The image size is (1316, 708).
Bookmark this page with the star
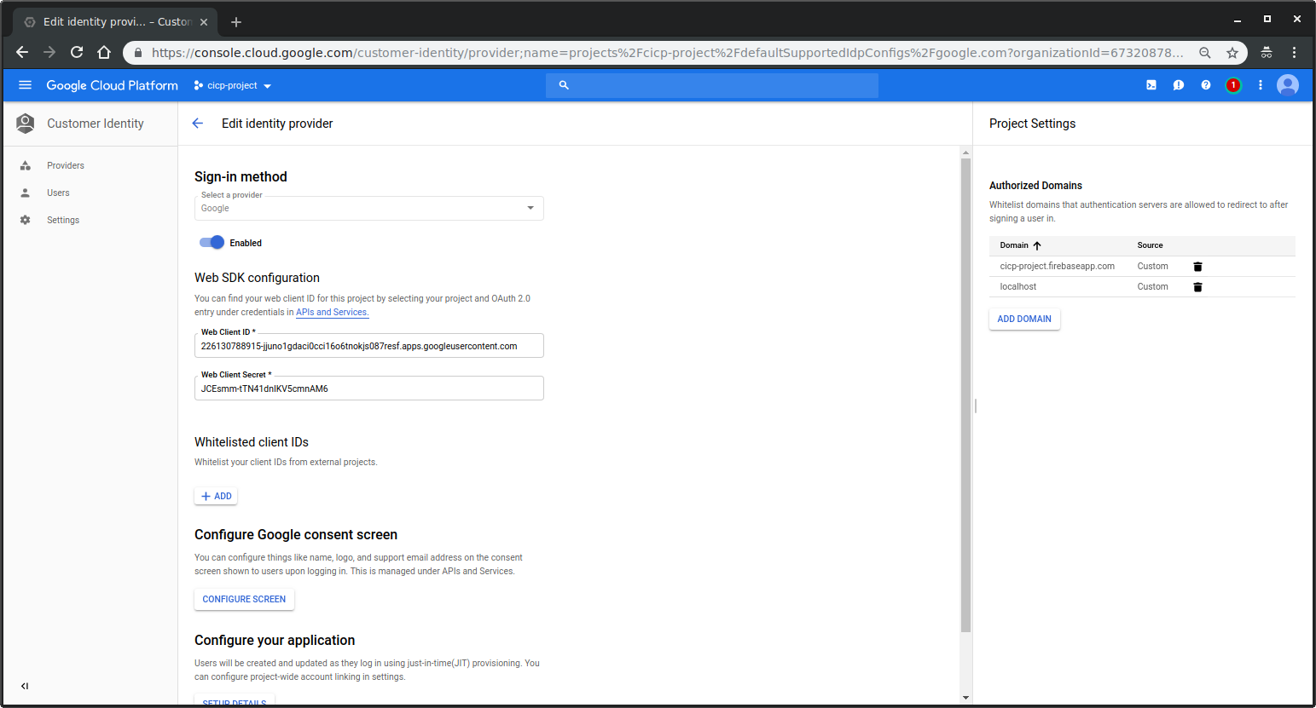tap(1232, 53)
